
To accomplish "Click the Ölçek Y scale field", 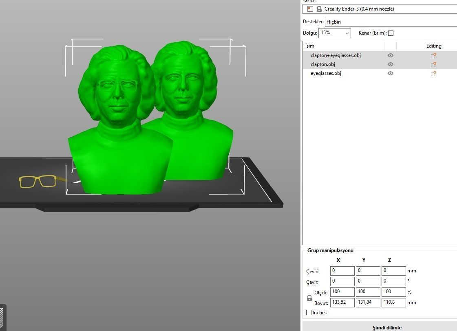I will pyautogui.click(x=368, y=292).
